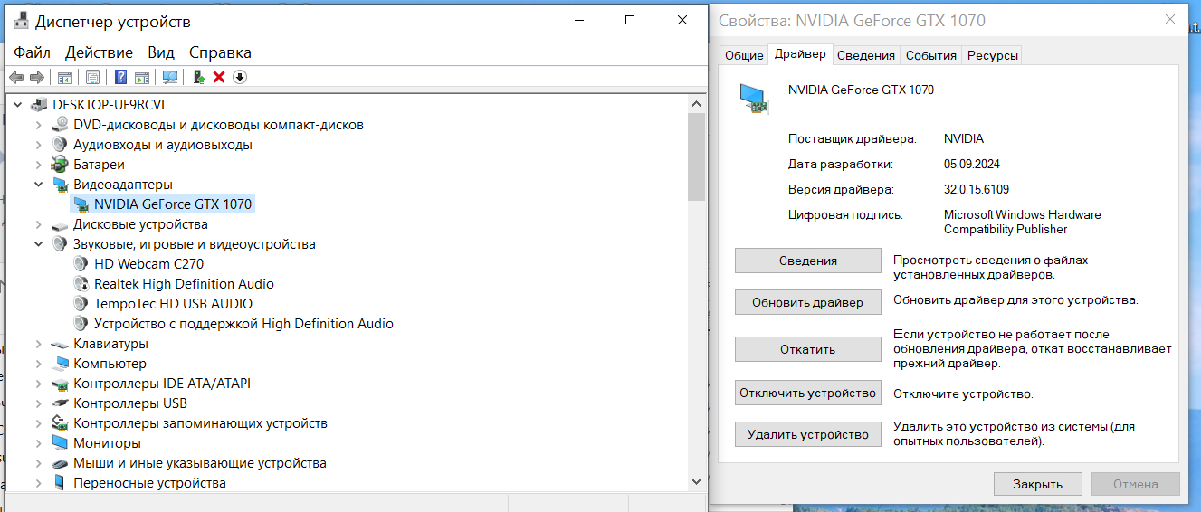Click the device tree vertical scrollbar thumb

click(x=696, y=156)
